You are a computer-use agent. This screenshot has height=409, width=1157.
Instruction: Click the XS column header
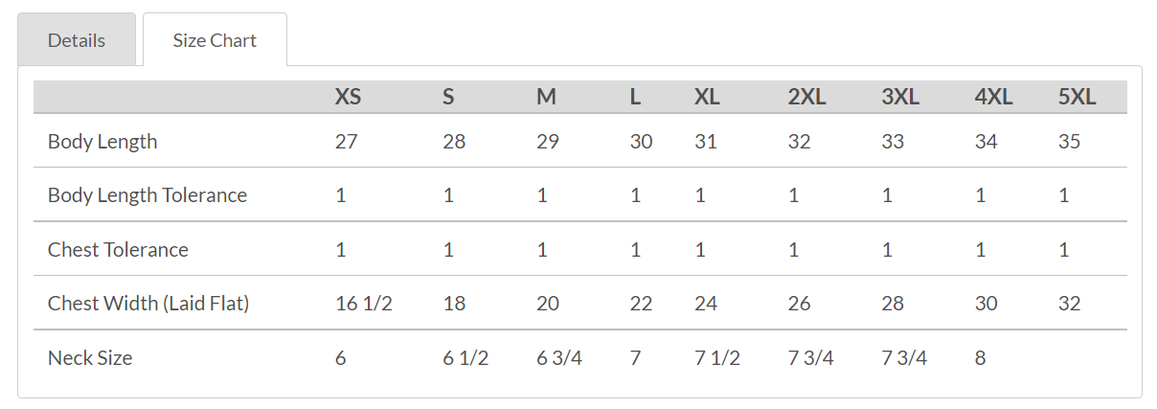coord(348,97)
